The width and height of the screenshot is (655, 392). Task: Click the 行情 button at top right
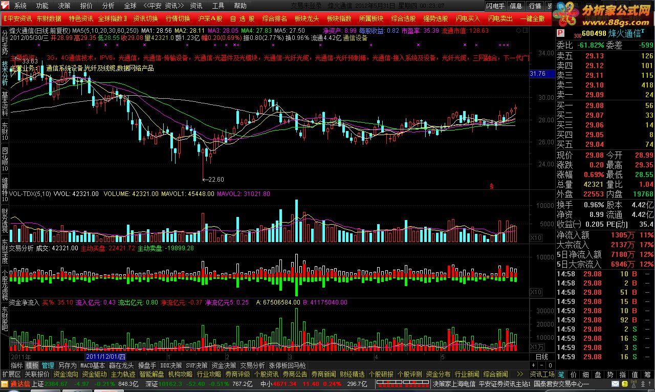pos(535,6)
